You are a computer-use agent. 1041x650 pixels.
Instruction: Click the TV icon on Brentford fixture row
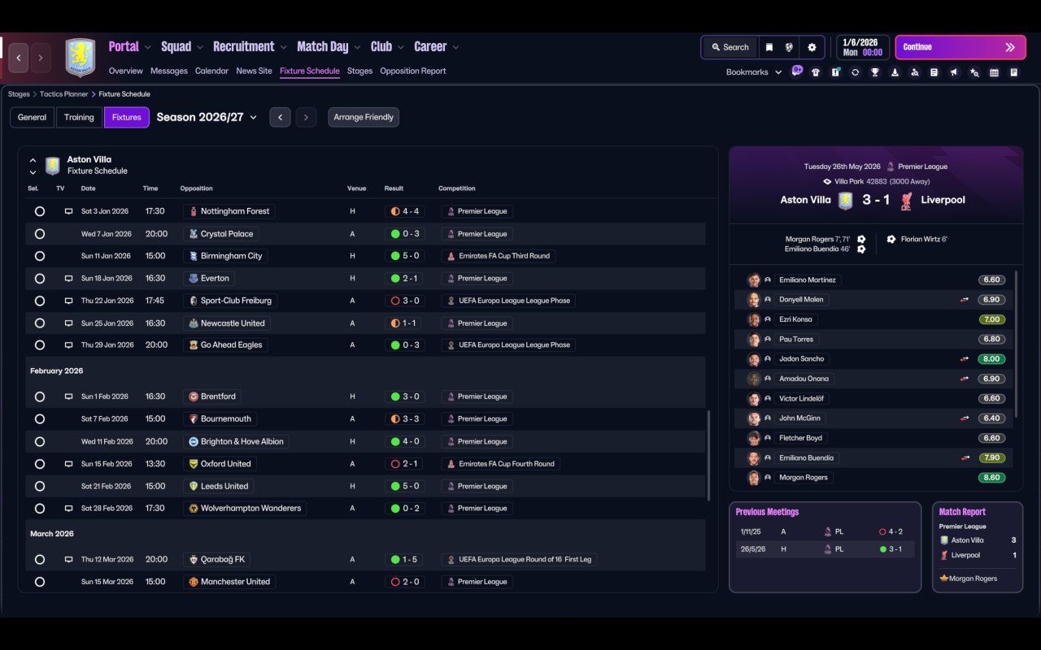69,396
